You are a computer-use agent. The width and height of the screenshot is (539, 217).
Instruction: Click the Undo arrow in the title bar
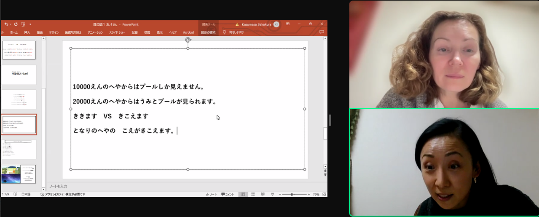(5, 24)
